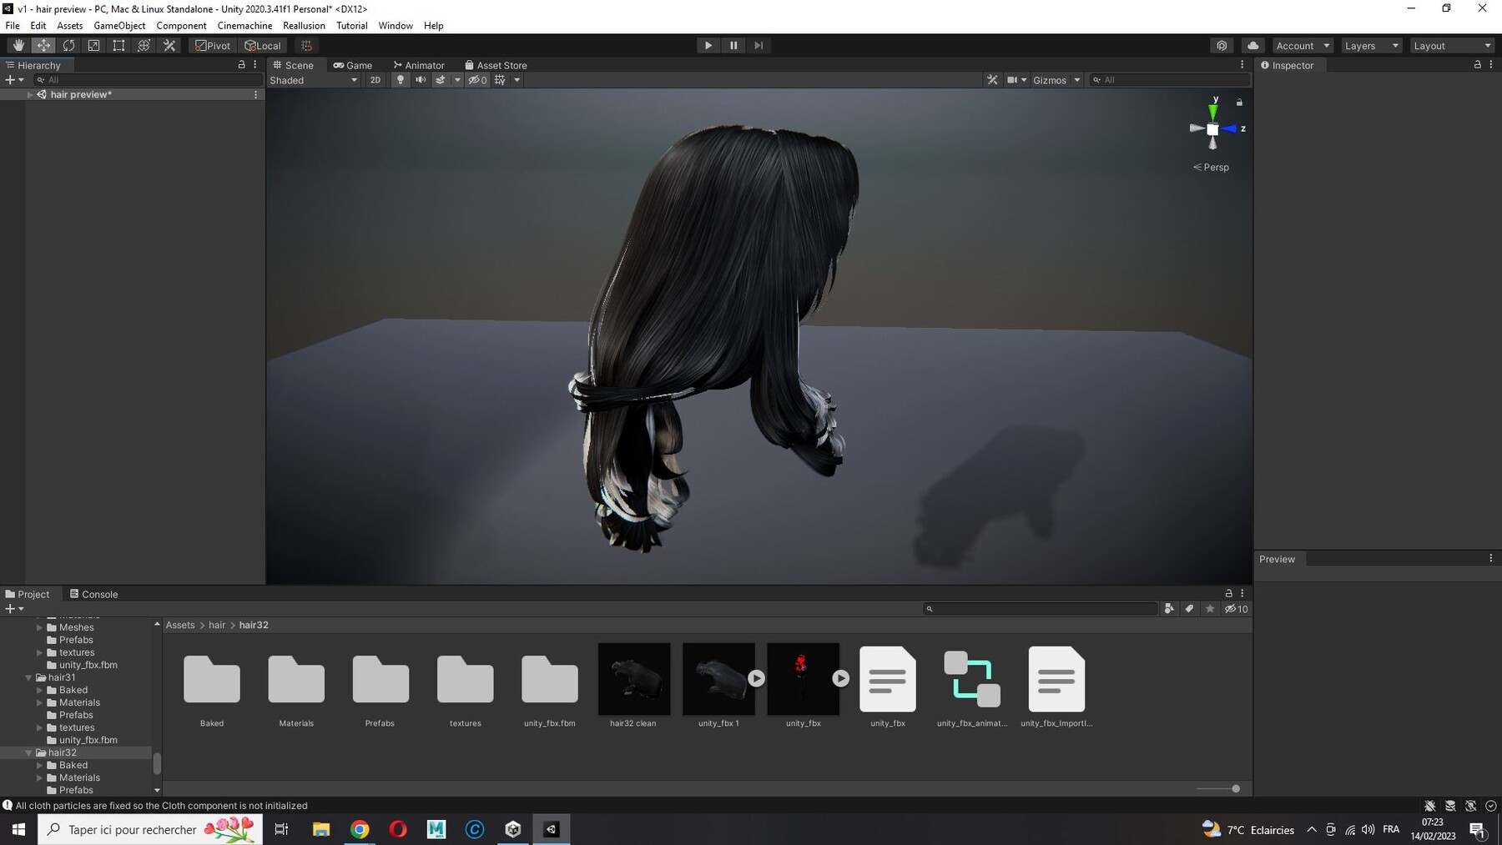Select the Move tool
Viewport: 1502px width, 845px height.
(x=43, y=46)
